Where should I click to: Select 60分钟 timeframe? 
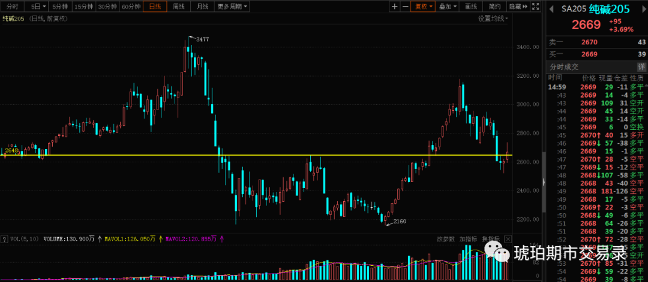point(131,7)
